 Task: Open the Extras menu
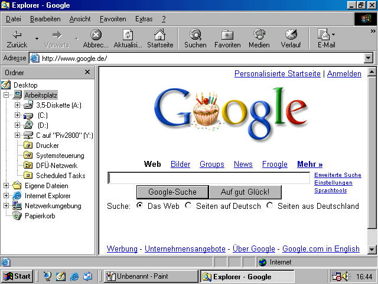[144, 19]
